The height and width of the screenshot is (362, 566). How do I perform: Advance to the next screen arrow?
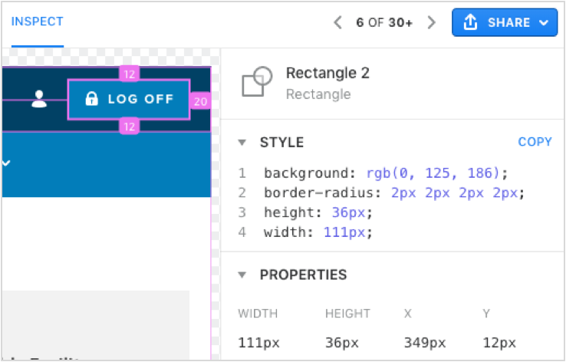point(432,23)
